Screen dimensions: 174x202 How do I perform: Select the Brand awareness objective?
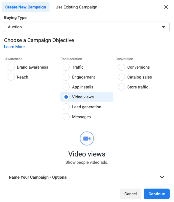(11, 67)
